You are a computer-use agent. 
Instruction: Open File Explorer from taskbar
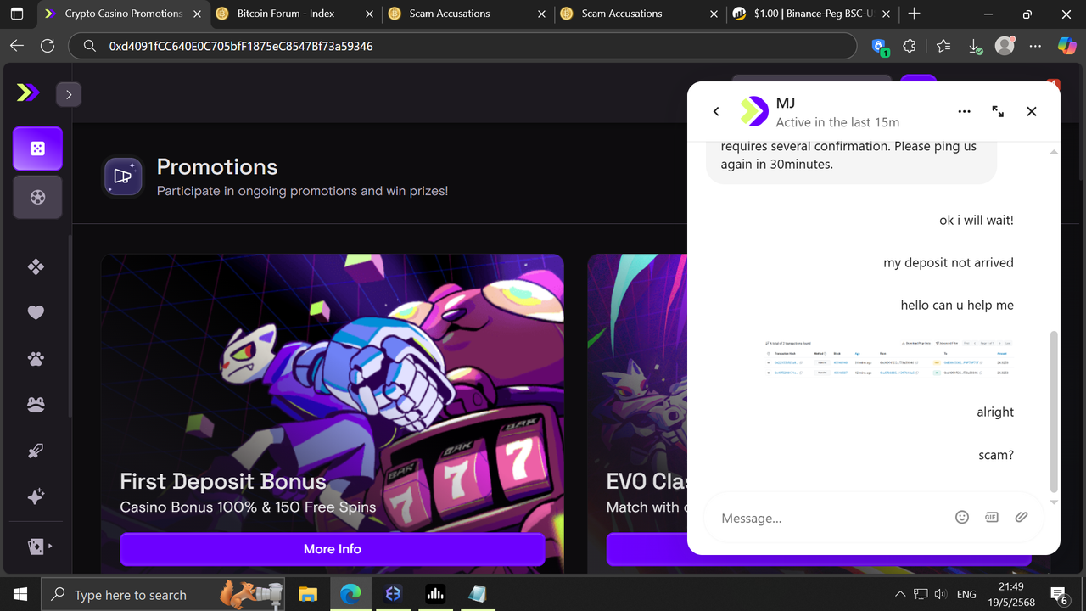pos(307,594)
